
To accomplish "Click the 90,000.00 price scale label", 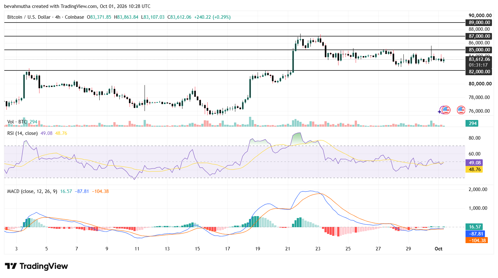I will tap(480, 15).
